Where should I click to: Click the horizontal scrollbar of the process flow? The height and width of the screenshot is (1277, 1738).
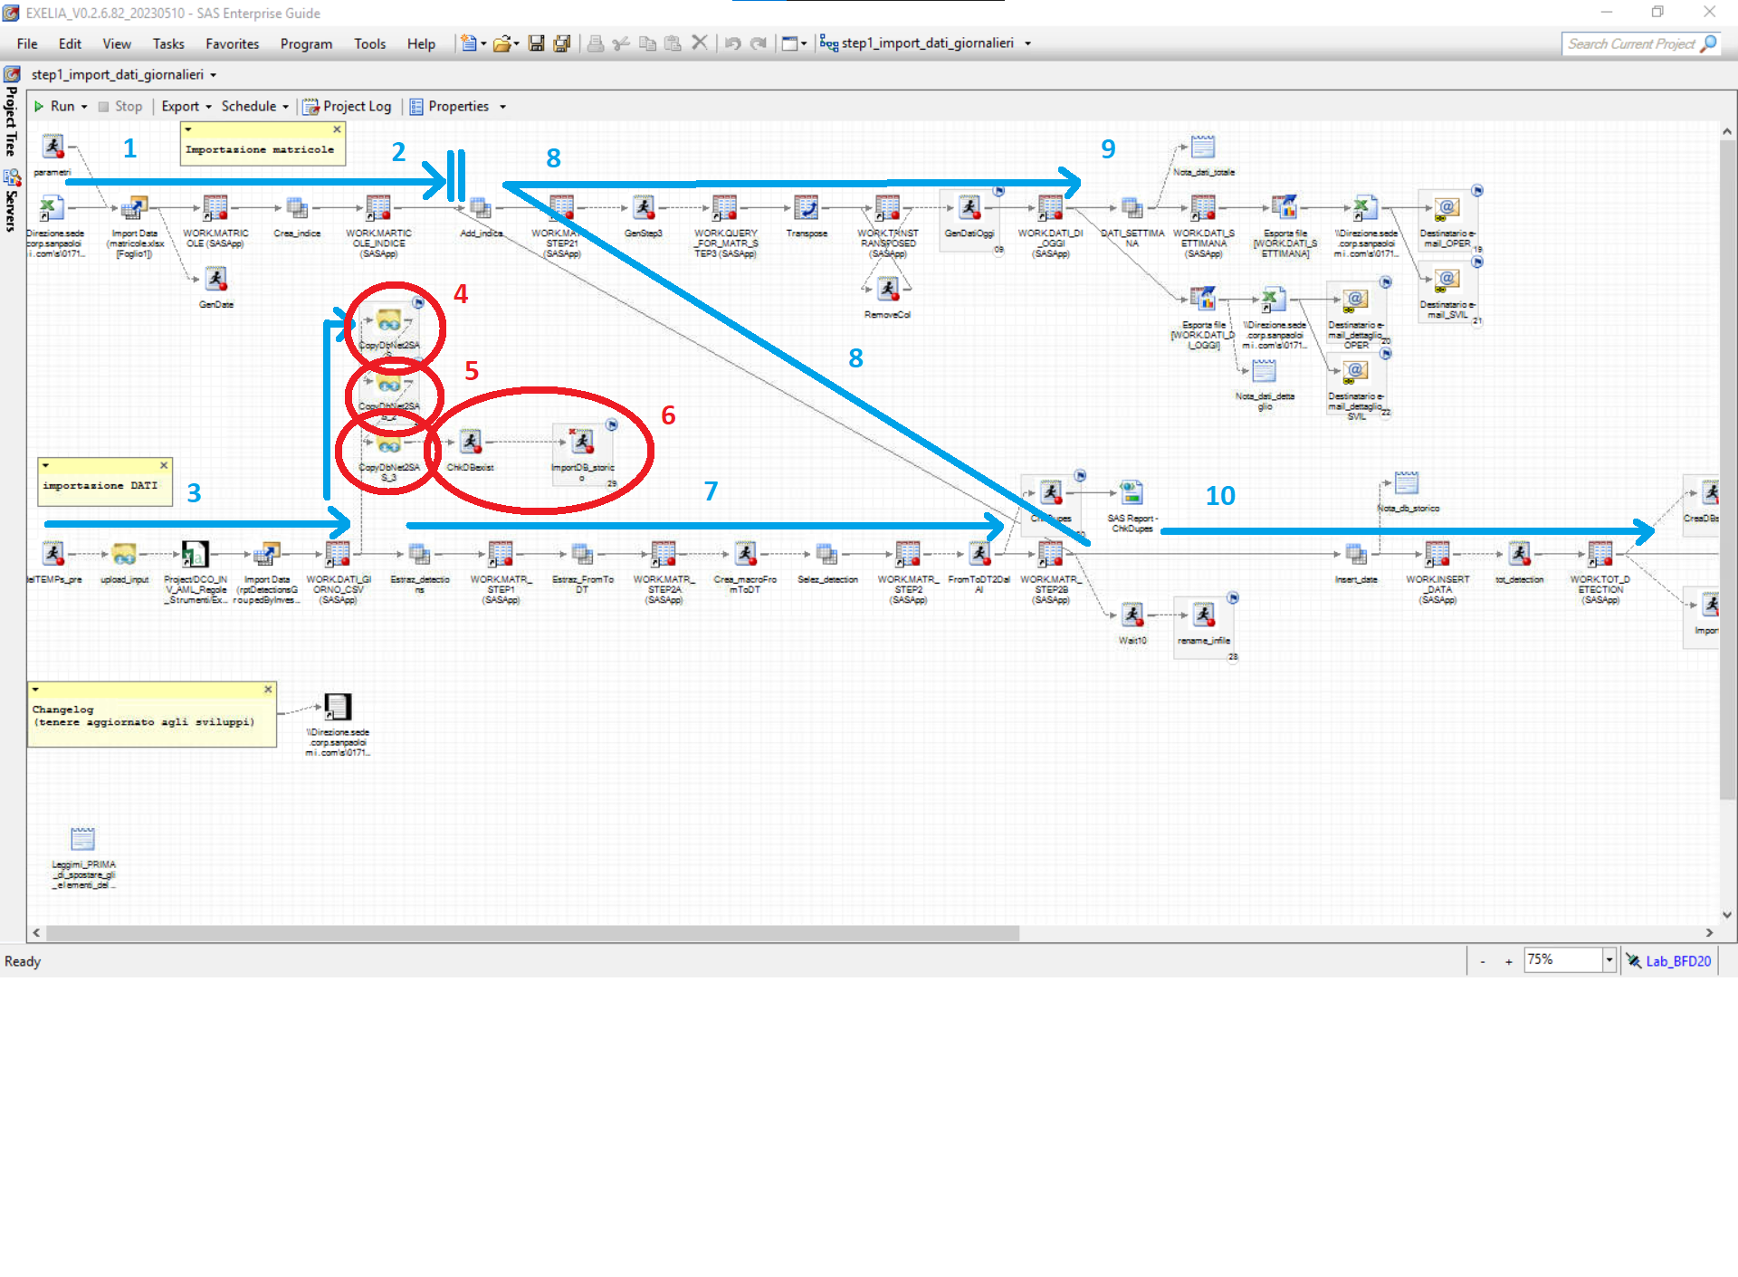click(532, 932)
